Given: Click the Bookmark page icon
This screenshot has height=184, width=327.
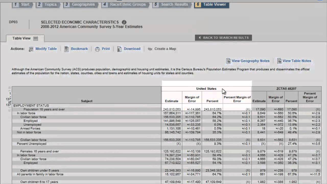Looking at the screenshot, I should tap(66, 49).
